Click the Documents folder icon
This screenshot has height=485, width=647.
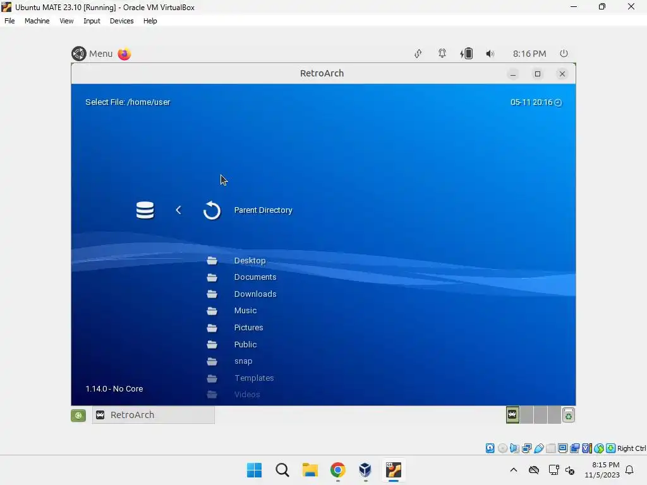(212, 277)
